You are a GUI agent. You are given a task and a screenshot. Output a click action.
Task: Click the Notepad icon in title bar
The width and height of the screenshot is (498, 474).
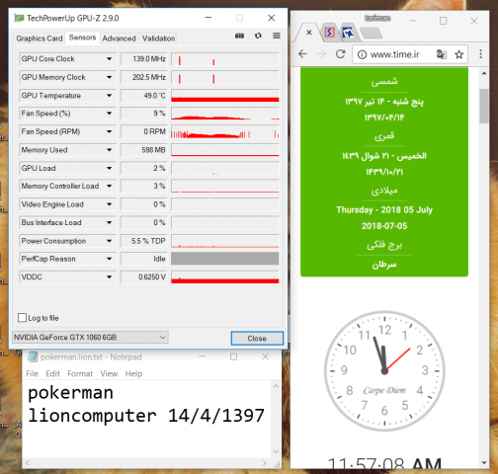(x=33, y=356)
